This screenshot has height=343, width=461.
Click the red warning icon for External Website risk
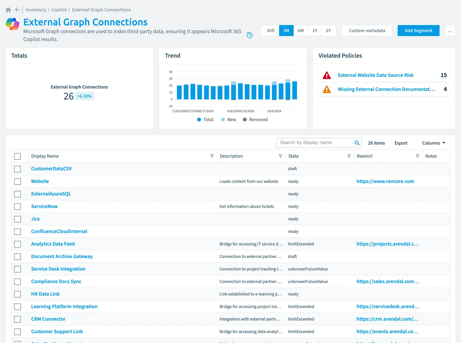tap(327, 75)
